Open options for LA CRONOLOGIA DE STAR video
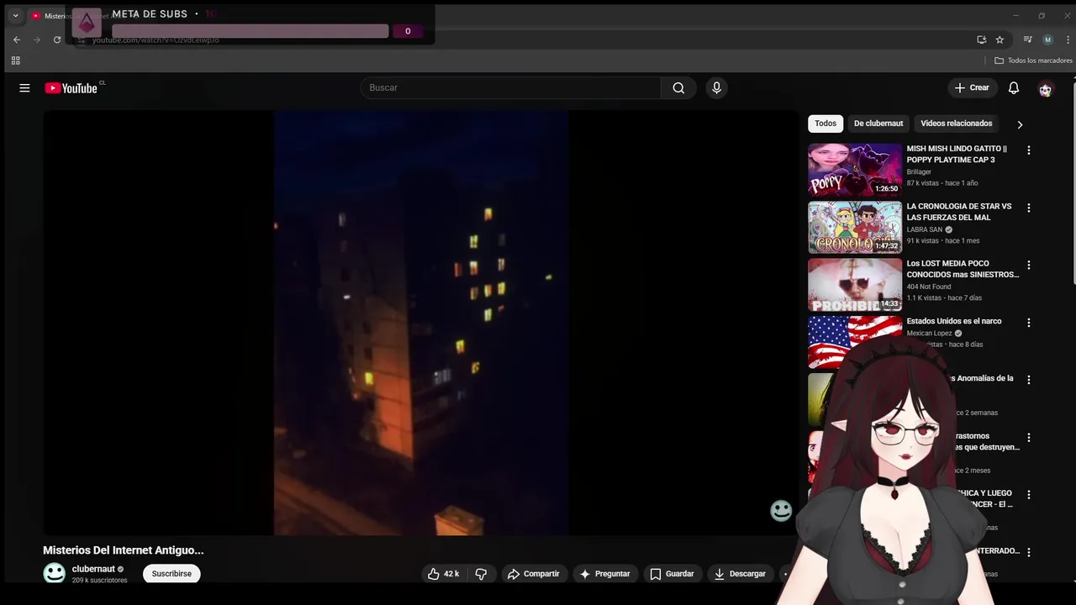Screen dimensions: 1076x605 pos(1028,208)
